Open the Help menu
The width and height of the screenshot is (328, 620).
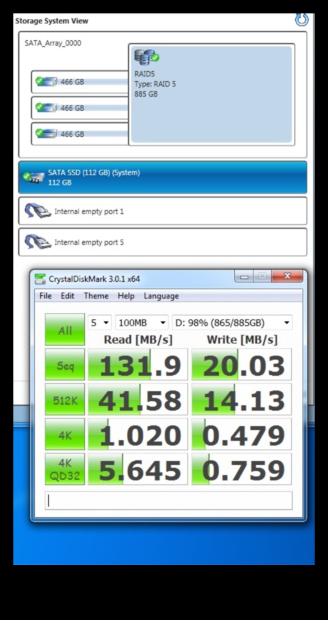(x=126, y=296)
